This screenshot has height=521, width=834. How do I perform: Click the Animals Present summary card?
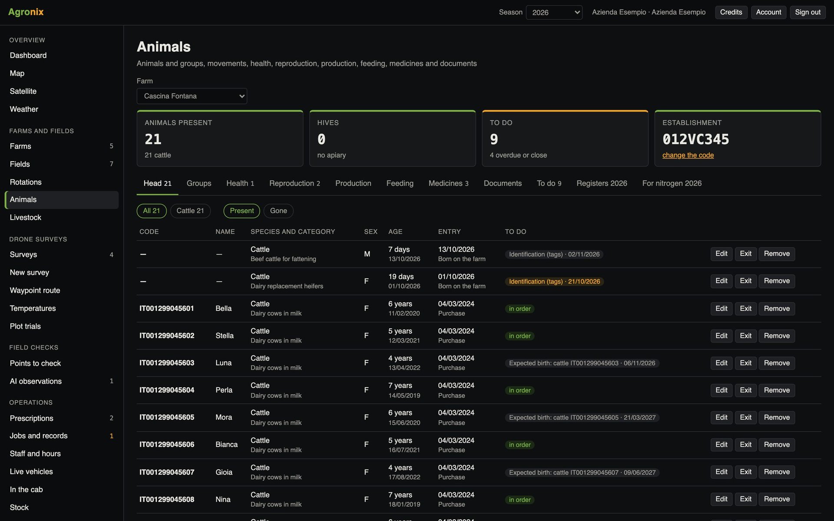(x=220, y=138)
